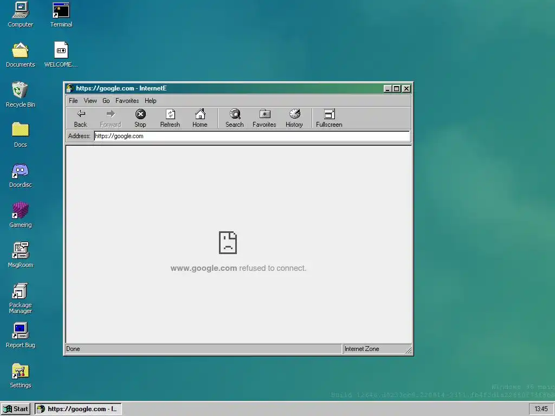Screen dimensions: 555x416
Task: Maximize the InternetE browser window
Action: tap(397, 89)
